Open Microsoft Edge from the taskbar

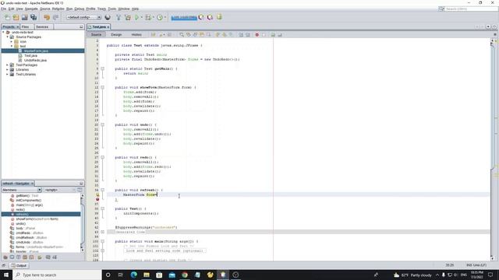tap(133, 275)
